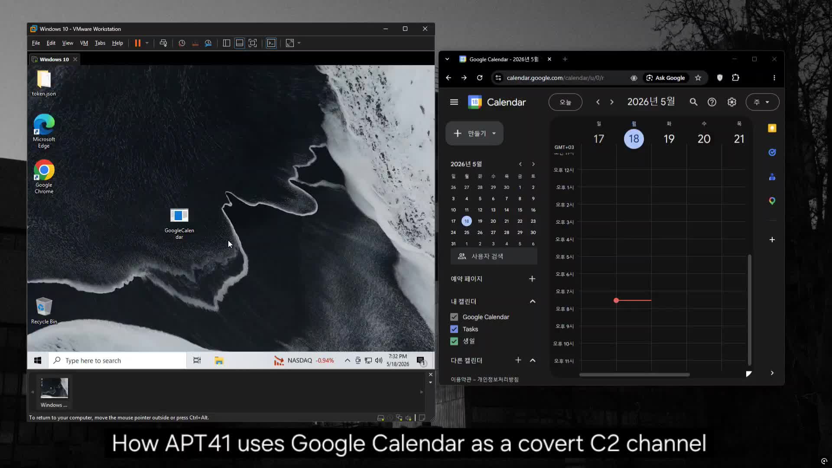Image resolution: width=832 pixels, height=468 pixels.
Task: Enter VMware full screen mode
Action: [253, 43]
